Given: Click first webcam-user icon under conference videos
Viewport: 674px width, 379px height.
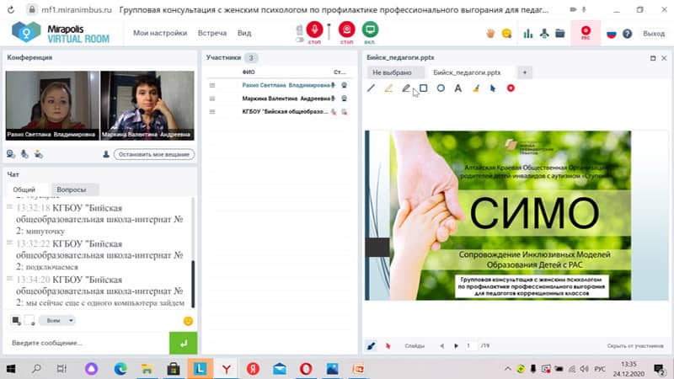Looking at the screenshot, I should tap(11, 154).
